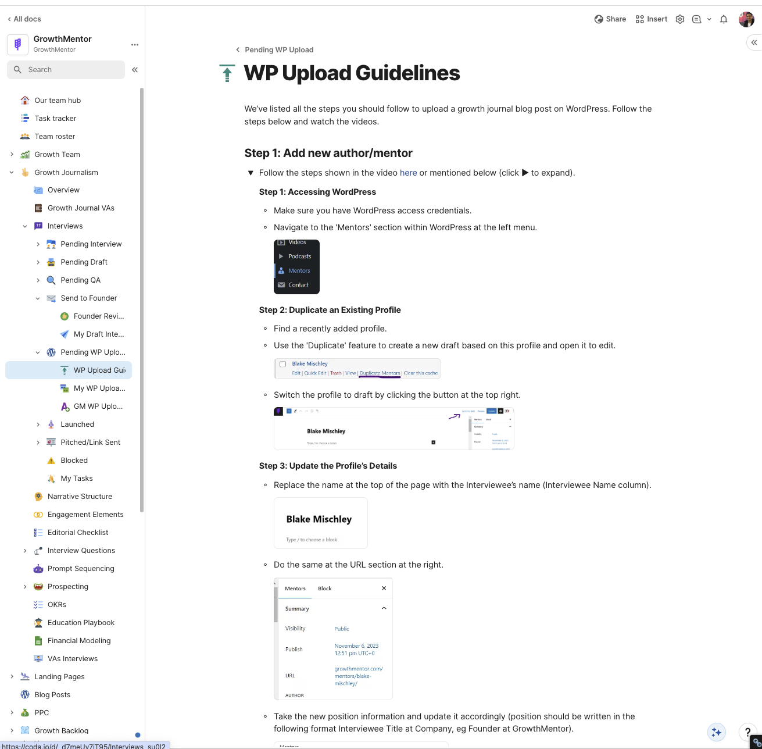Open the Mentors menu screenshot image
This screenshot has width=762, height=749.
296,266
